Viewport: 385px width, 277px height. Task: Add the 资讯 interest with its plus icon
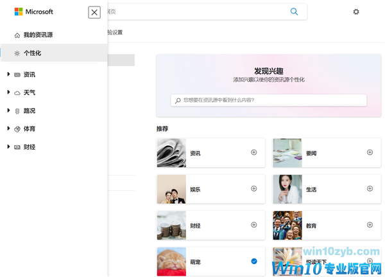[x=253, y=152]
